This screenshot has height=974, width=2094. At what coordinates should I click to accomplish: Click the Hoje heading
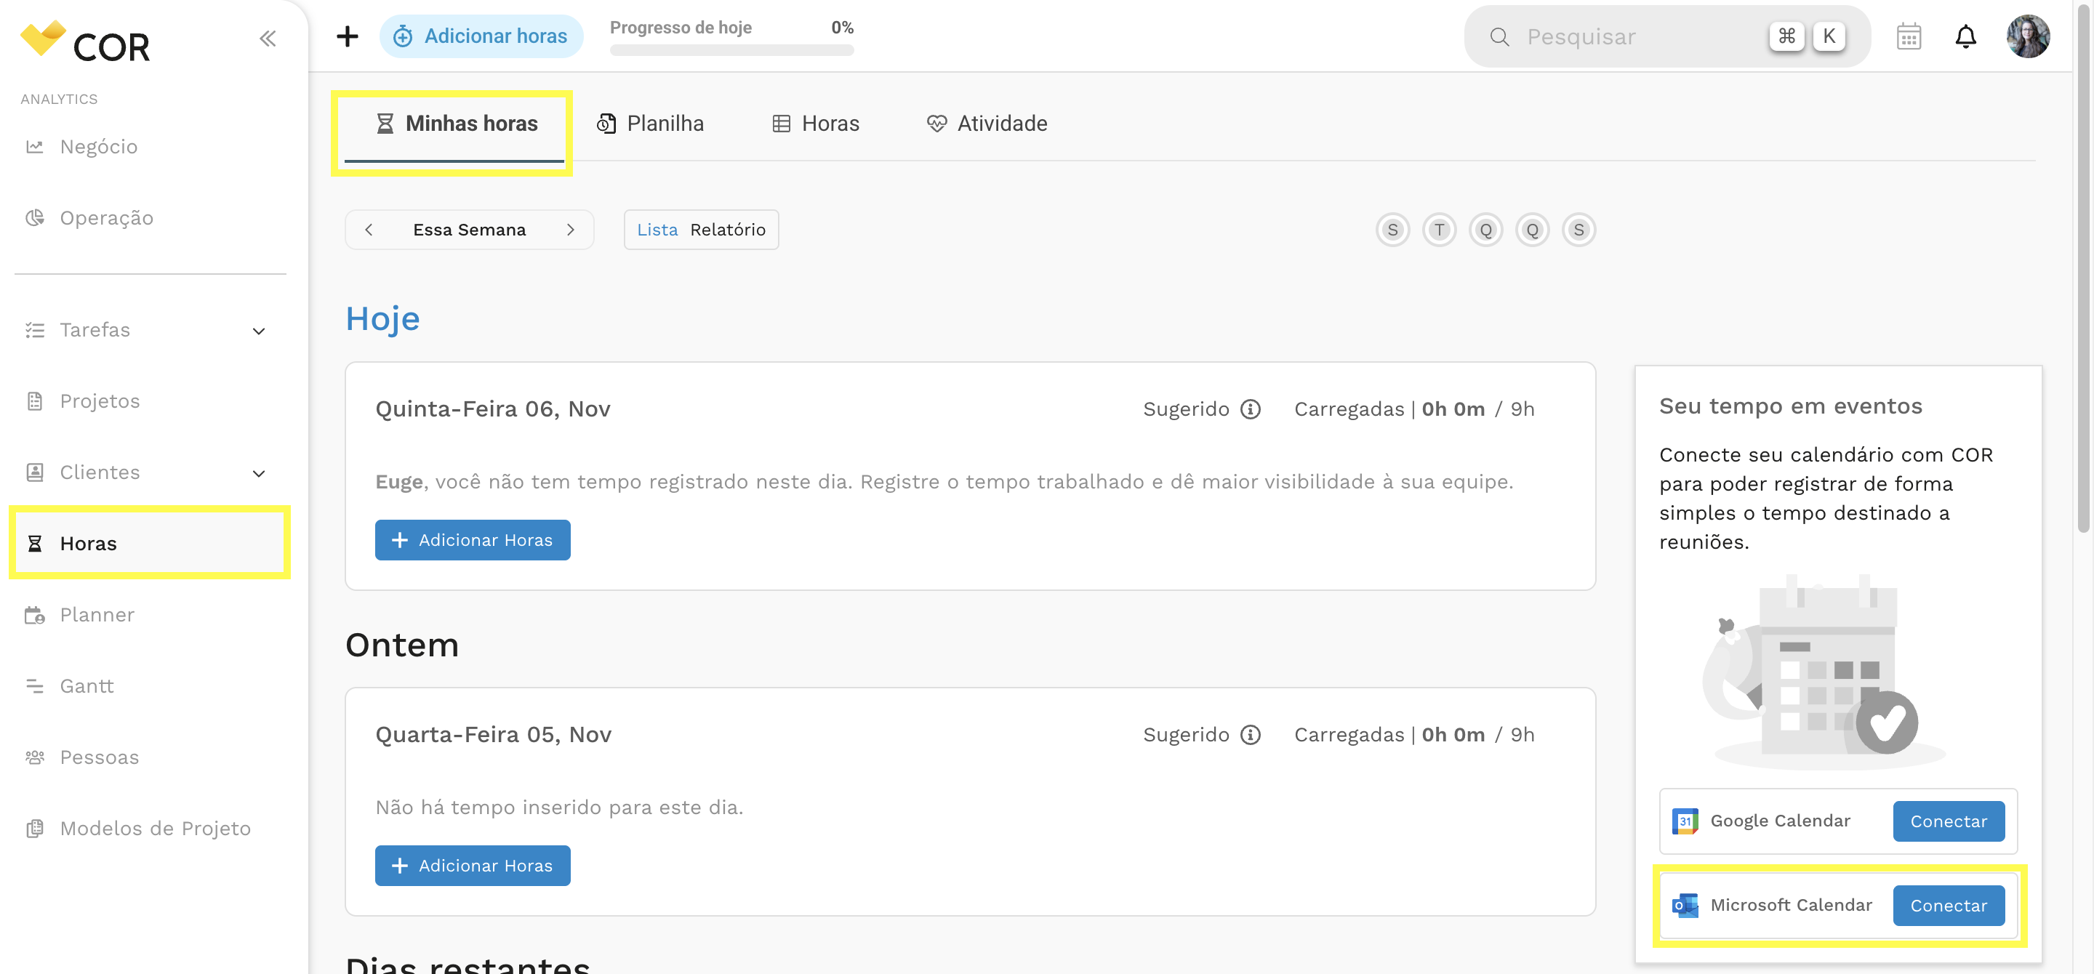(382, 318)
